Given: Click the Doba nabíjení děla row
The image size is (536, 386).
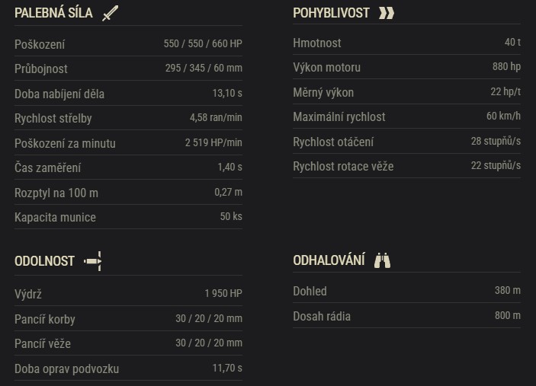Looking at the screenshot, I should (128, 94).
